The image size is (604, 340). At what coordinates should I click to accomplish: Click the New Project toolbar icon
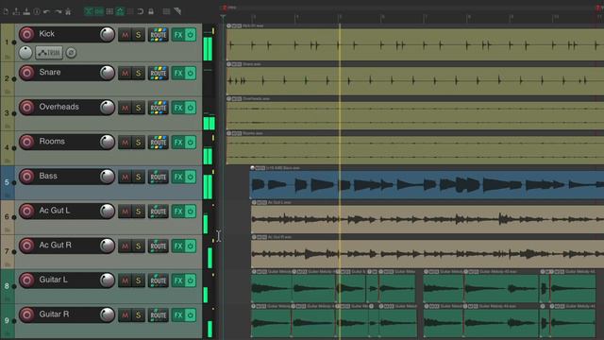6,11
